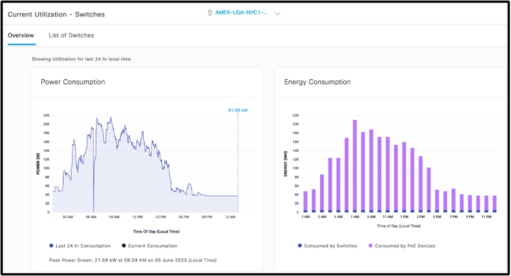Click the location pin icon beside the site name
The width and height of the screenshot is (511, 276).
[x=210, y=13]
